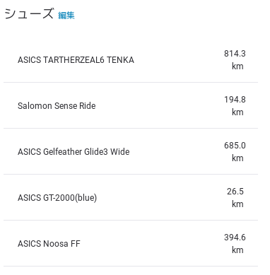Viewport: 270px width, 275px height.
Task: Click the km unit below 194.8
Action: pyautogui.click(x=237, y=112)
